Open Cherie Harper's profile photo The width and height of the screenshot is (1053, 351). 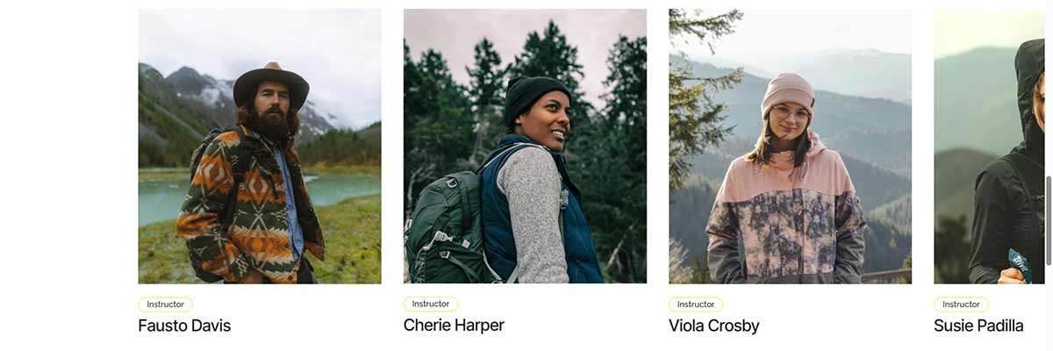[525, 146]
